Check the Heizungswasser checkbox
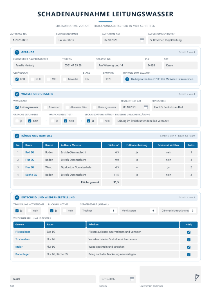Viewport: 211px width, 299px height. tap(95, 107)
